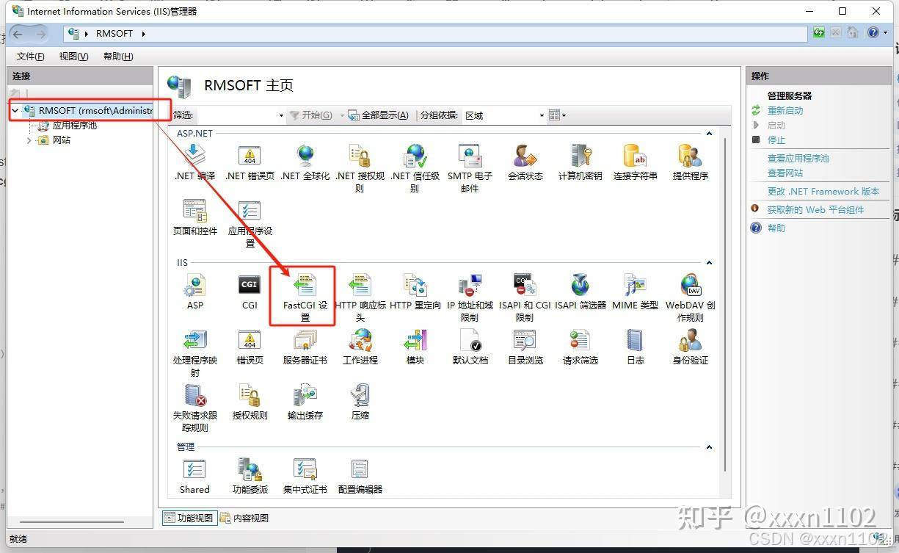
Task: Open 失败请求跟踪规则 feature
Action: [x=194, y=408]
